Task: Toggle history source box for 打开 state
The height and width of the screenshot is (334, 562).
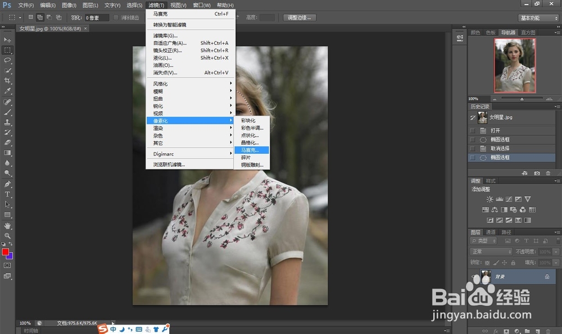Action: [473, 131]
